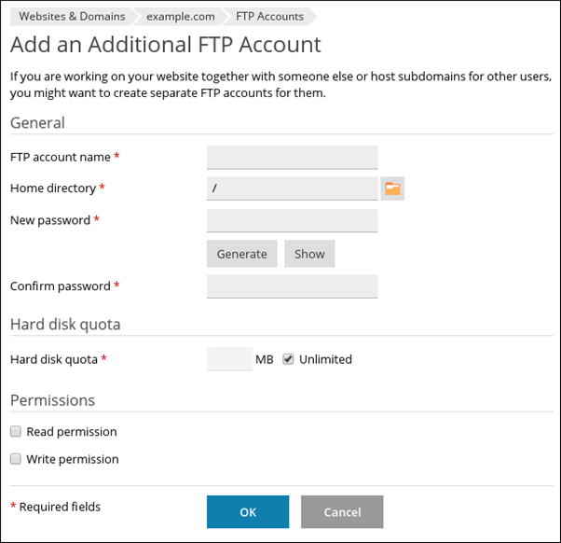Enable the Write permission checkbox
Screen dimensions: 561x543
(x=16, y=459)
